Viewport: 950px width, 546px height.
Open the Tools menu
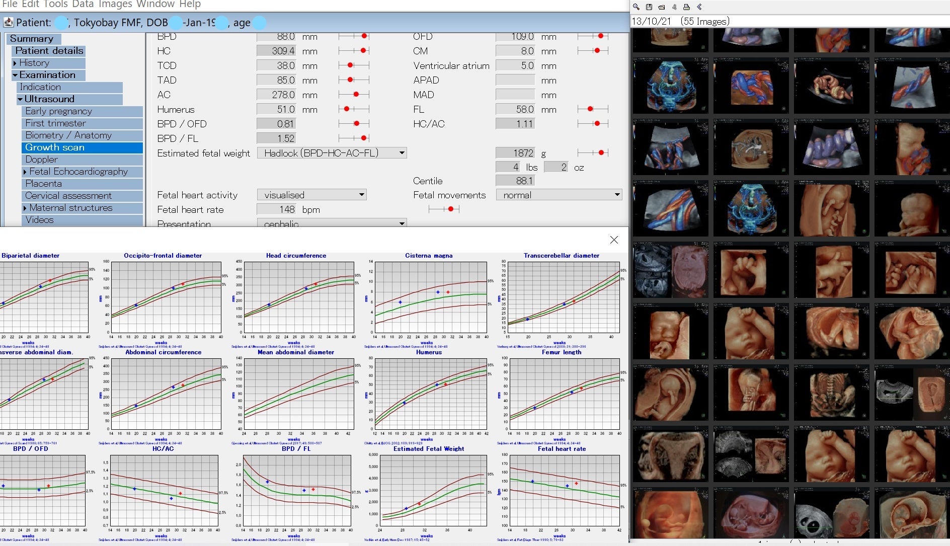point(56,5)
